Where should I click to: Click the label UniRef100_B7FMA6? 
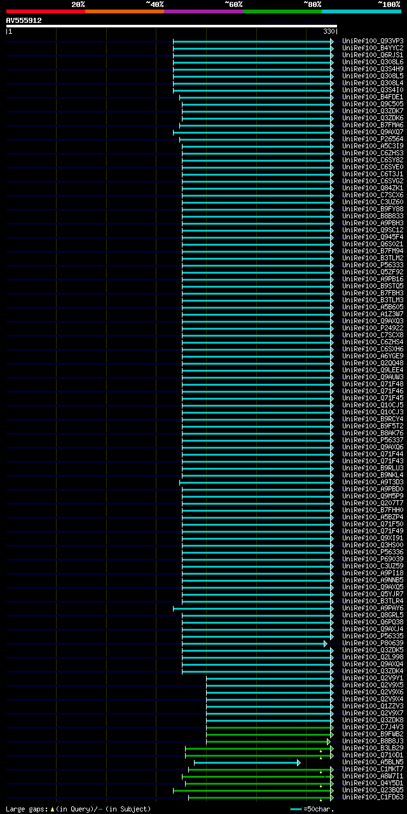point(373,125)
